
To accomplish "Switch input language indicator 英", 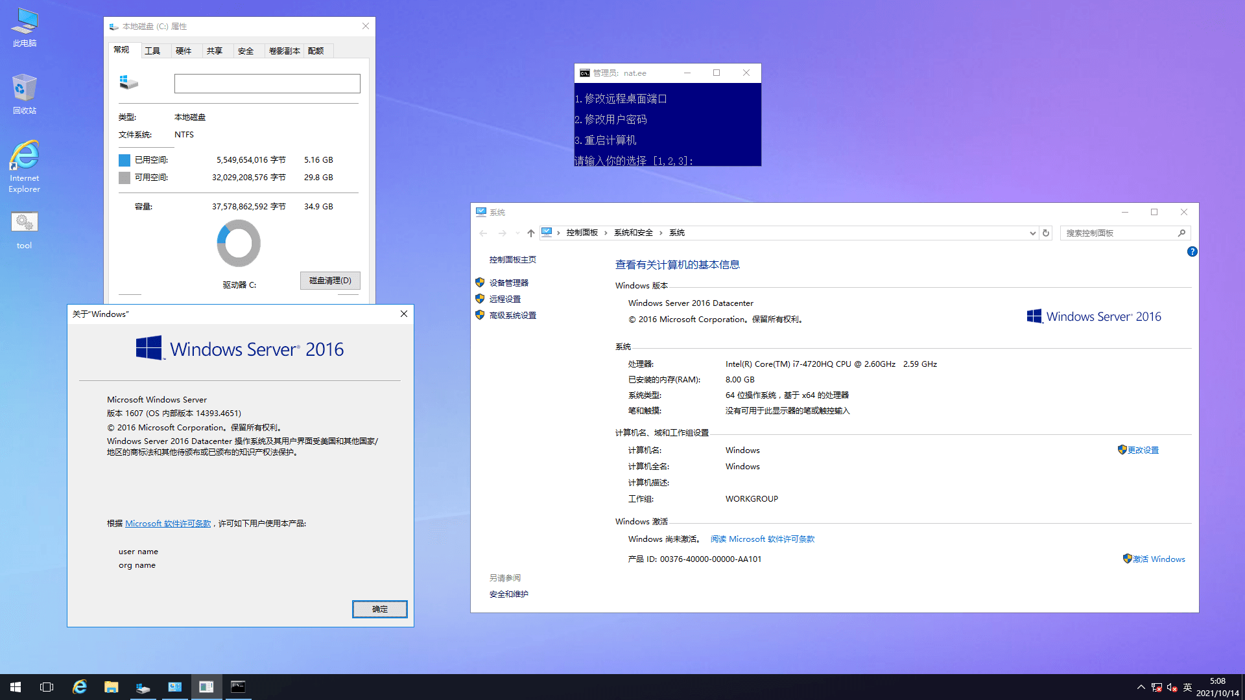I will tap(1187, 687).
